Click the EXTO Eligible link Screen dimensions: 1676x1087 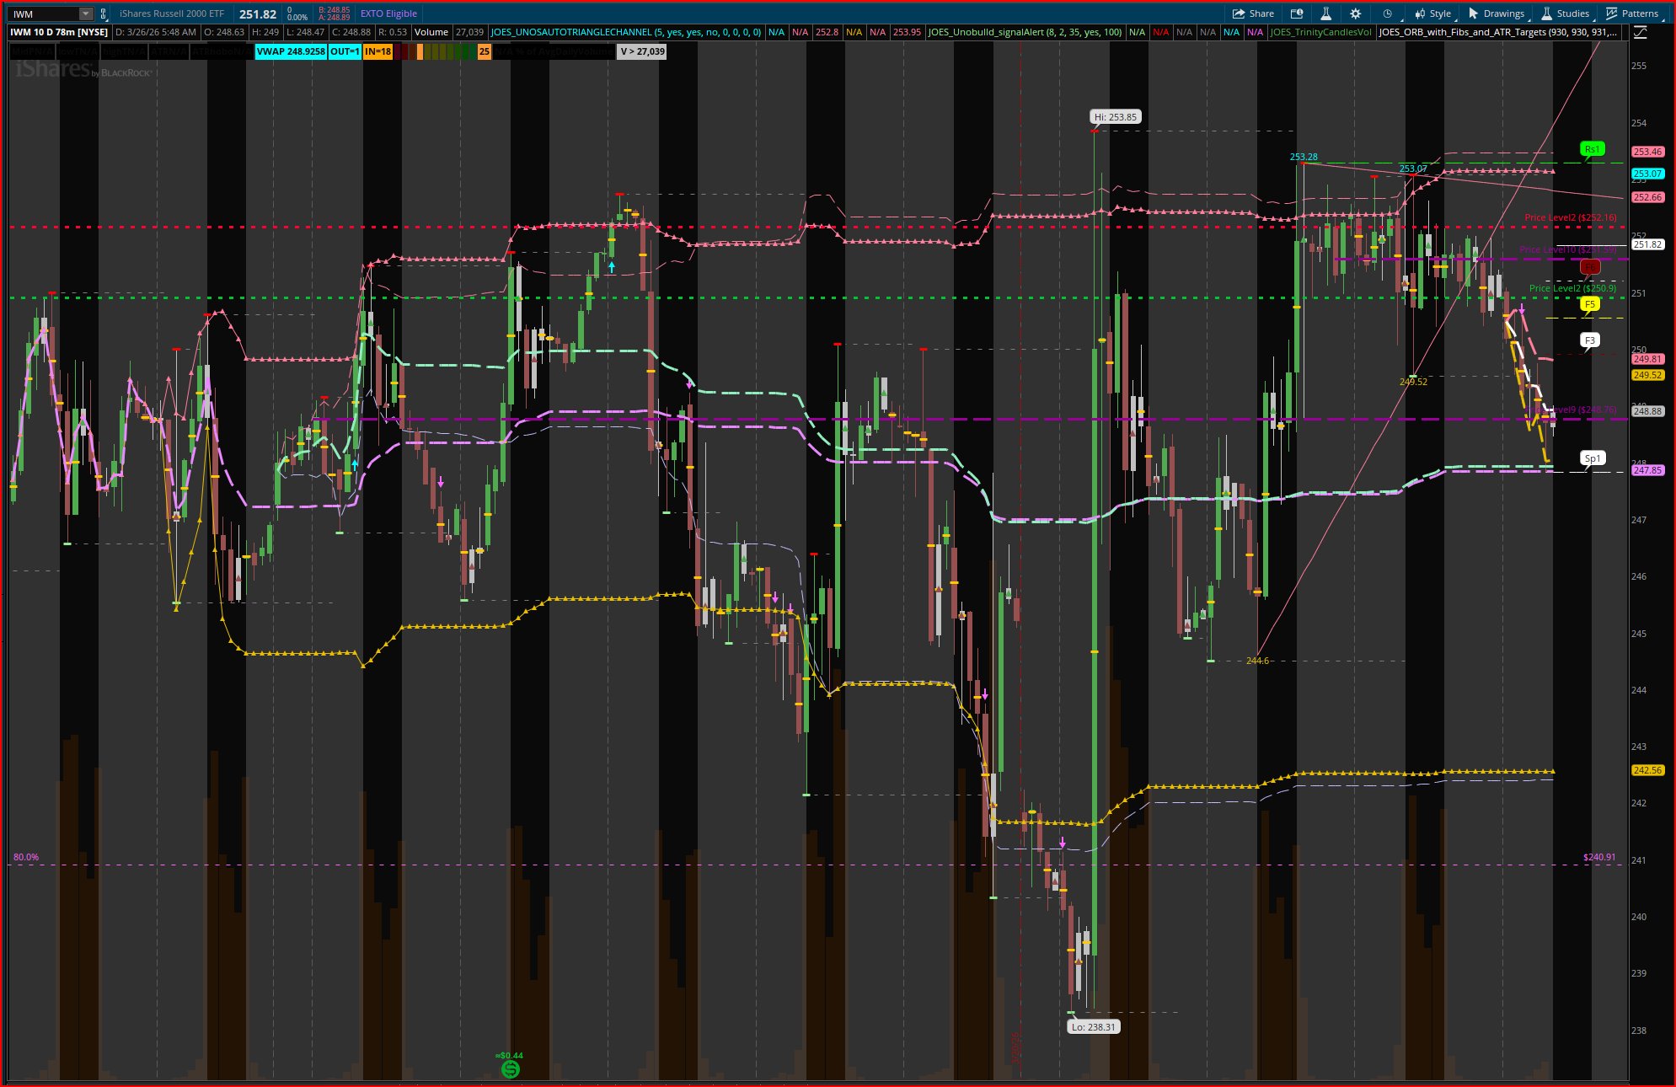(x=388, y=13)
